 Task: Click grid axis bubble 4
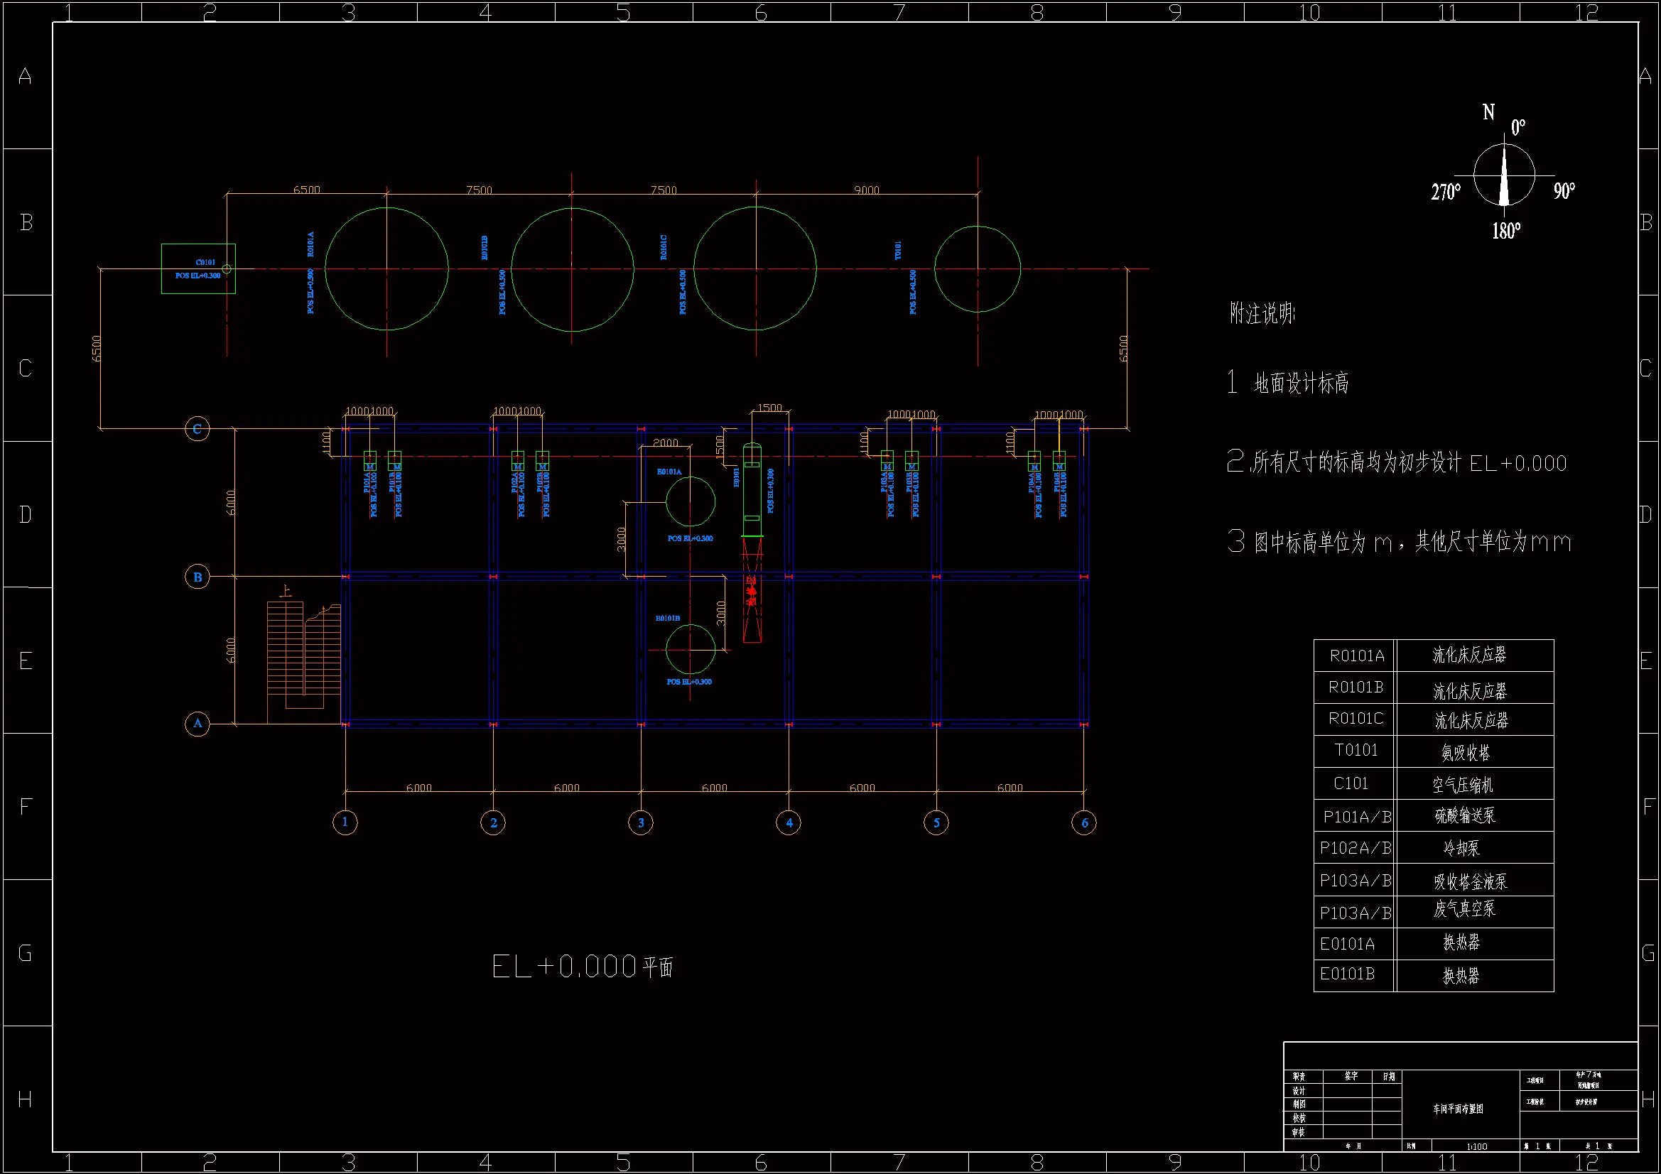(789, 822)
